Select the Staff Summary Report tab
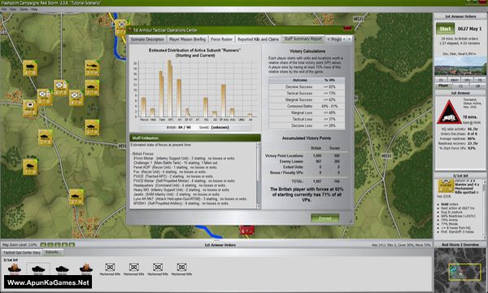Screen dimensions: 488x293 click(x=303, y=39)
